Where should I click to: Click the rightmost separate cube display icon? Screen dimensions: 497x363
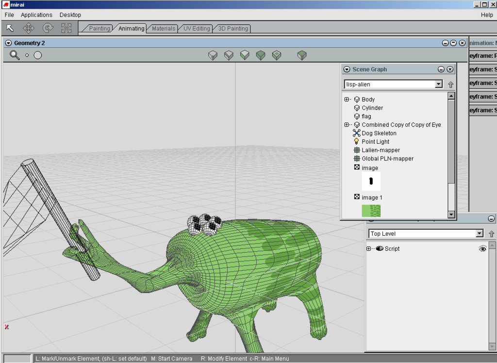302,55
